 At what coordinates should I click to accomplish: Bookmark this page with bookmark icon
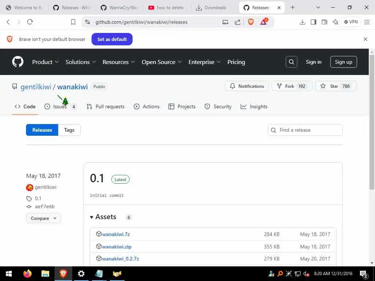(x=73, y=22)
